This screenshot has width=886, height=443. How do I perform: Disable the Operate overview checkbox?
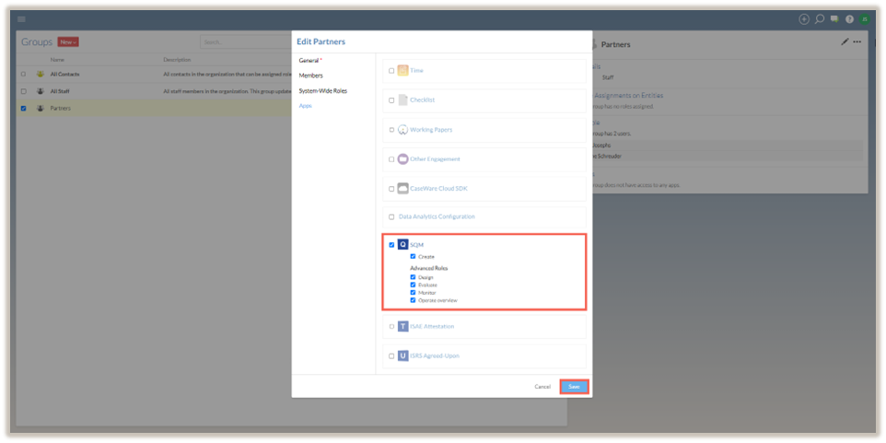tap(414, 300)
